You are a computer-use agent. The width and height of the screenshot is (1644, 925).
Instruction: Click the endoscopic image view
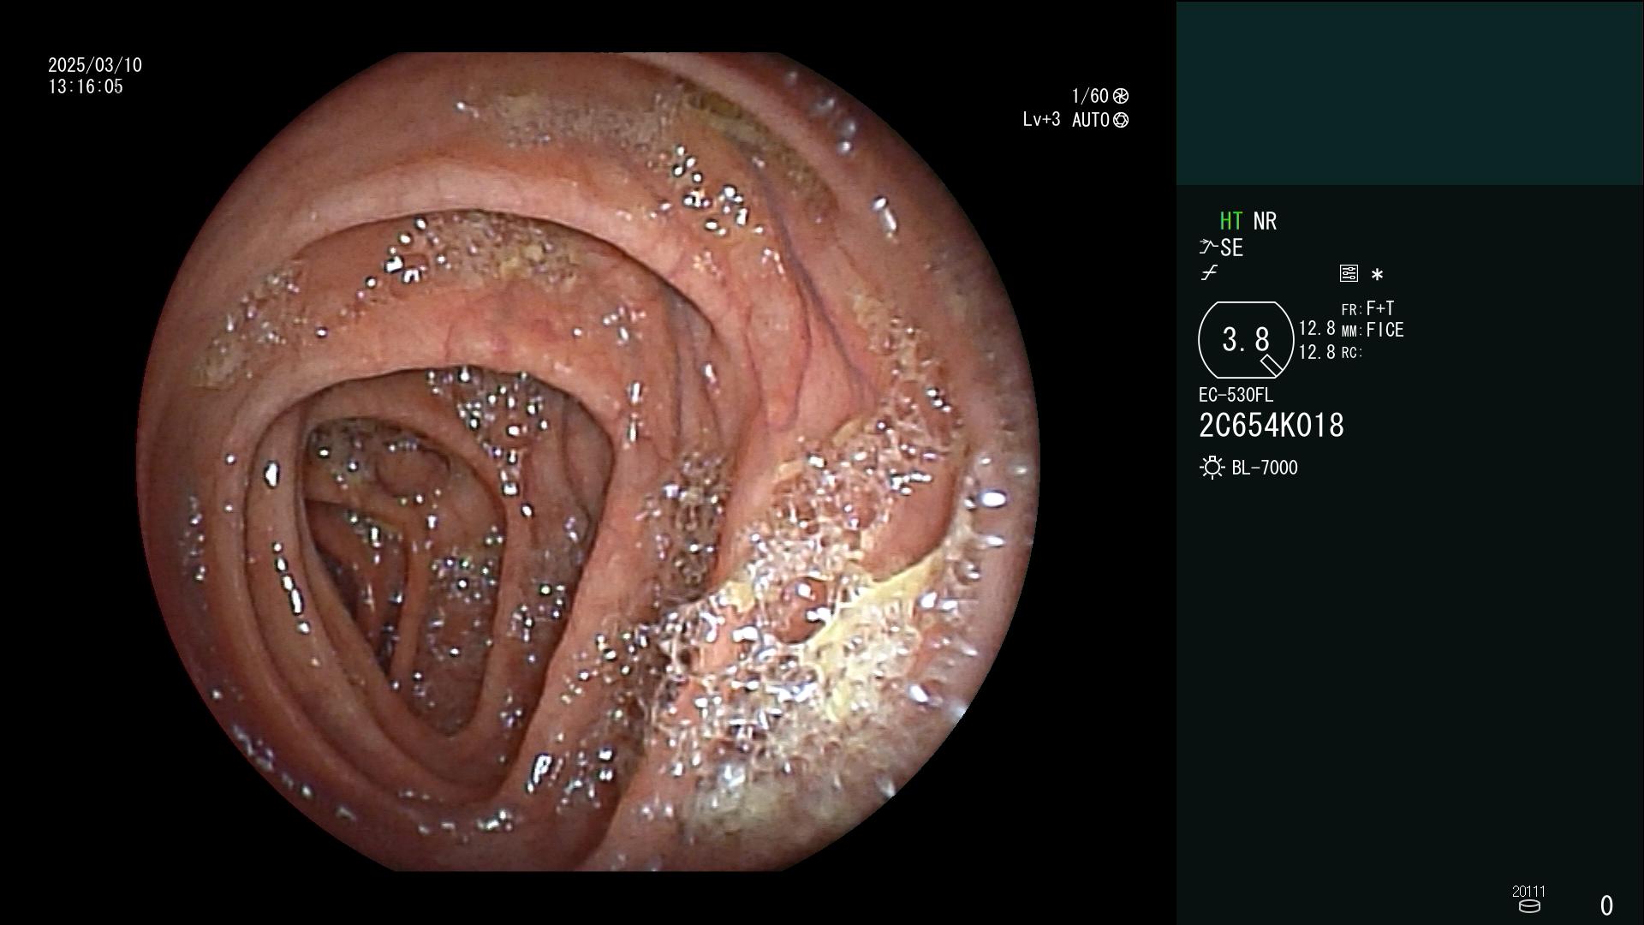pyautogui.click(x=587, y=462)
